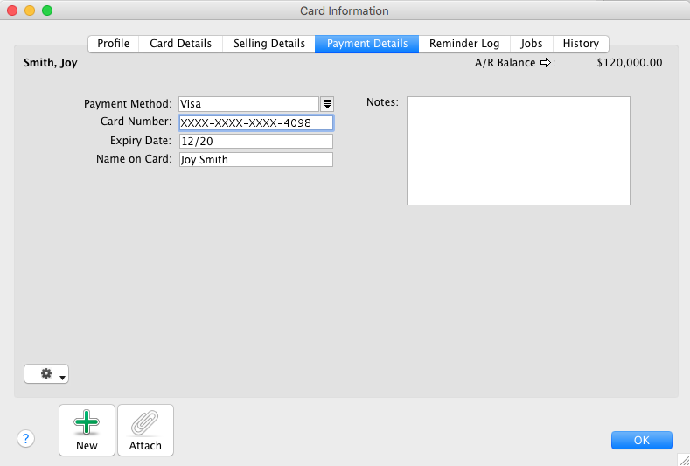The width and height of the screenshot is (690, 466).
Task: Open the Reminder Log tab
Action: [464, 44]
